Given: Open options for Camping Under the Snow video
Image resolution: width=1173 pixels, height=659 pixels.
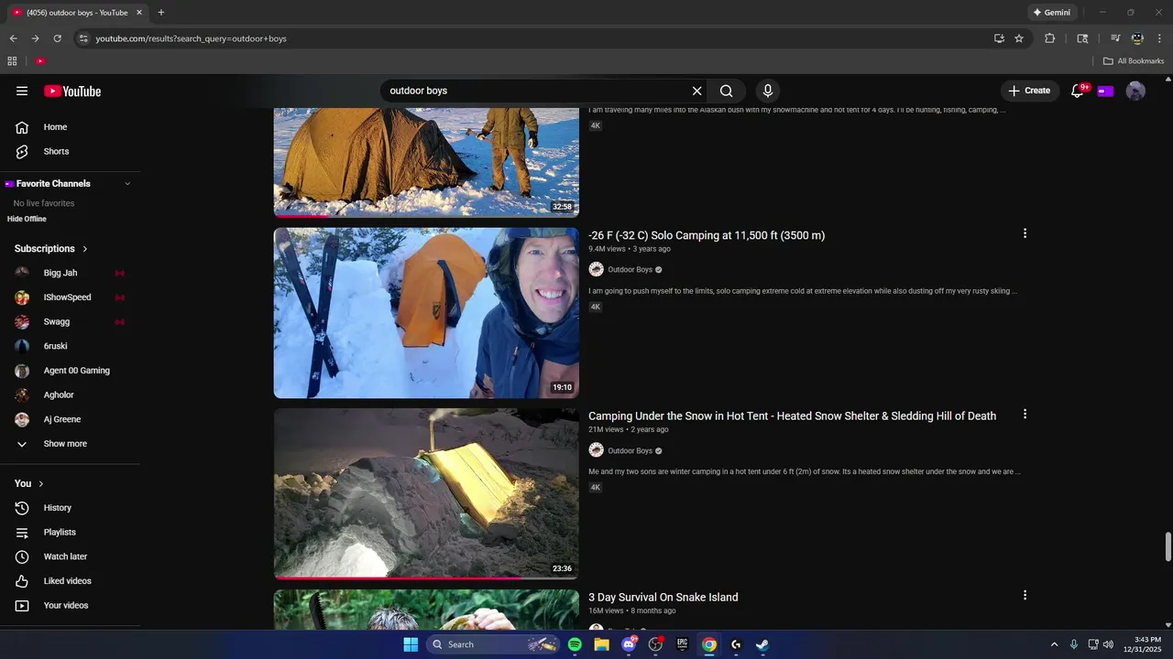Looking at the screenshot, I should [x=1025, y=414].
